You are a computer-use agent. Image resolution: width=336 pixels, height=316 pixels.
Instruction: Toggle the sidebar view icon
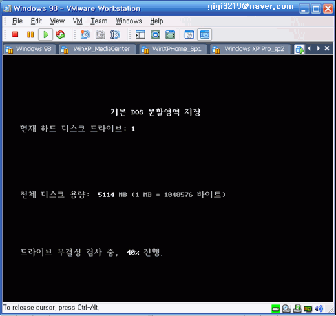pyautogui.click(x=140, y=35)
